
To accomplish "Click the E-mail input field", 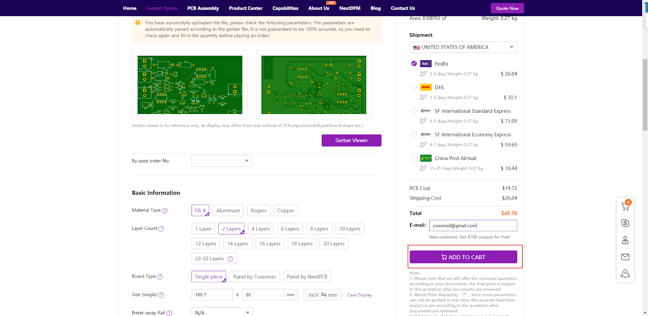I will pos(473,225).
